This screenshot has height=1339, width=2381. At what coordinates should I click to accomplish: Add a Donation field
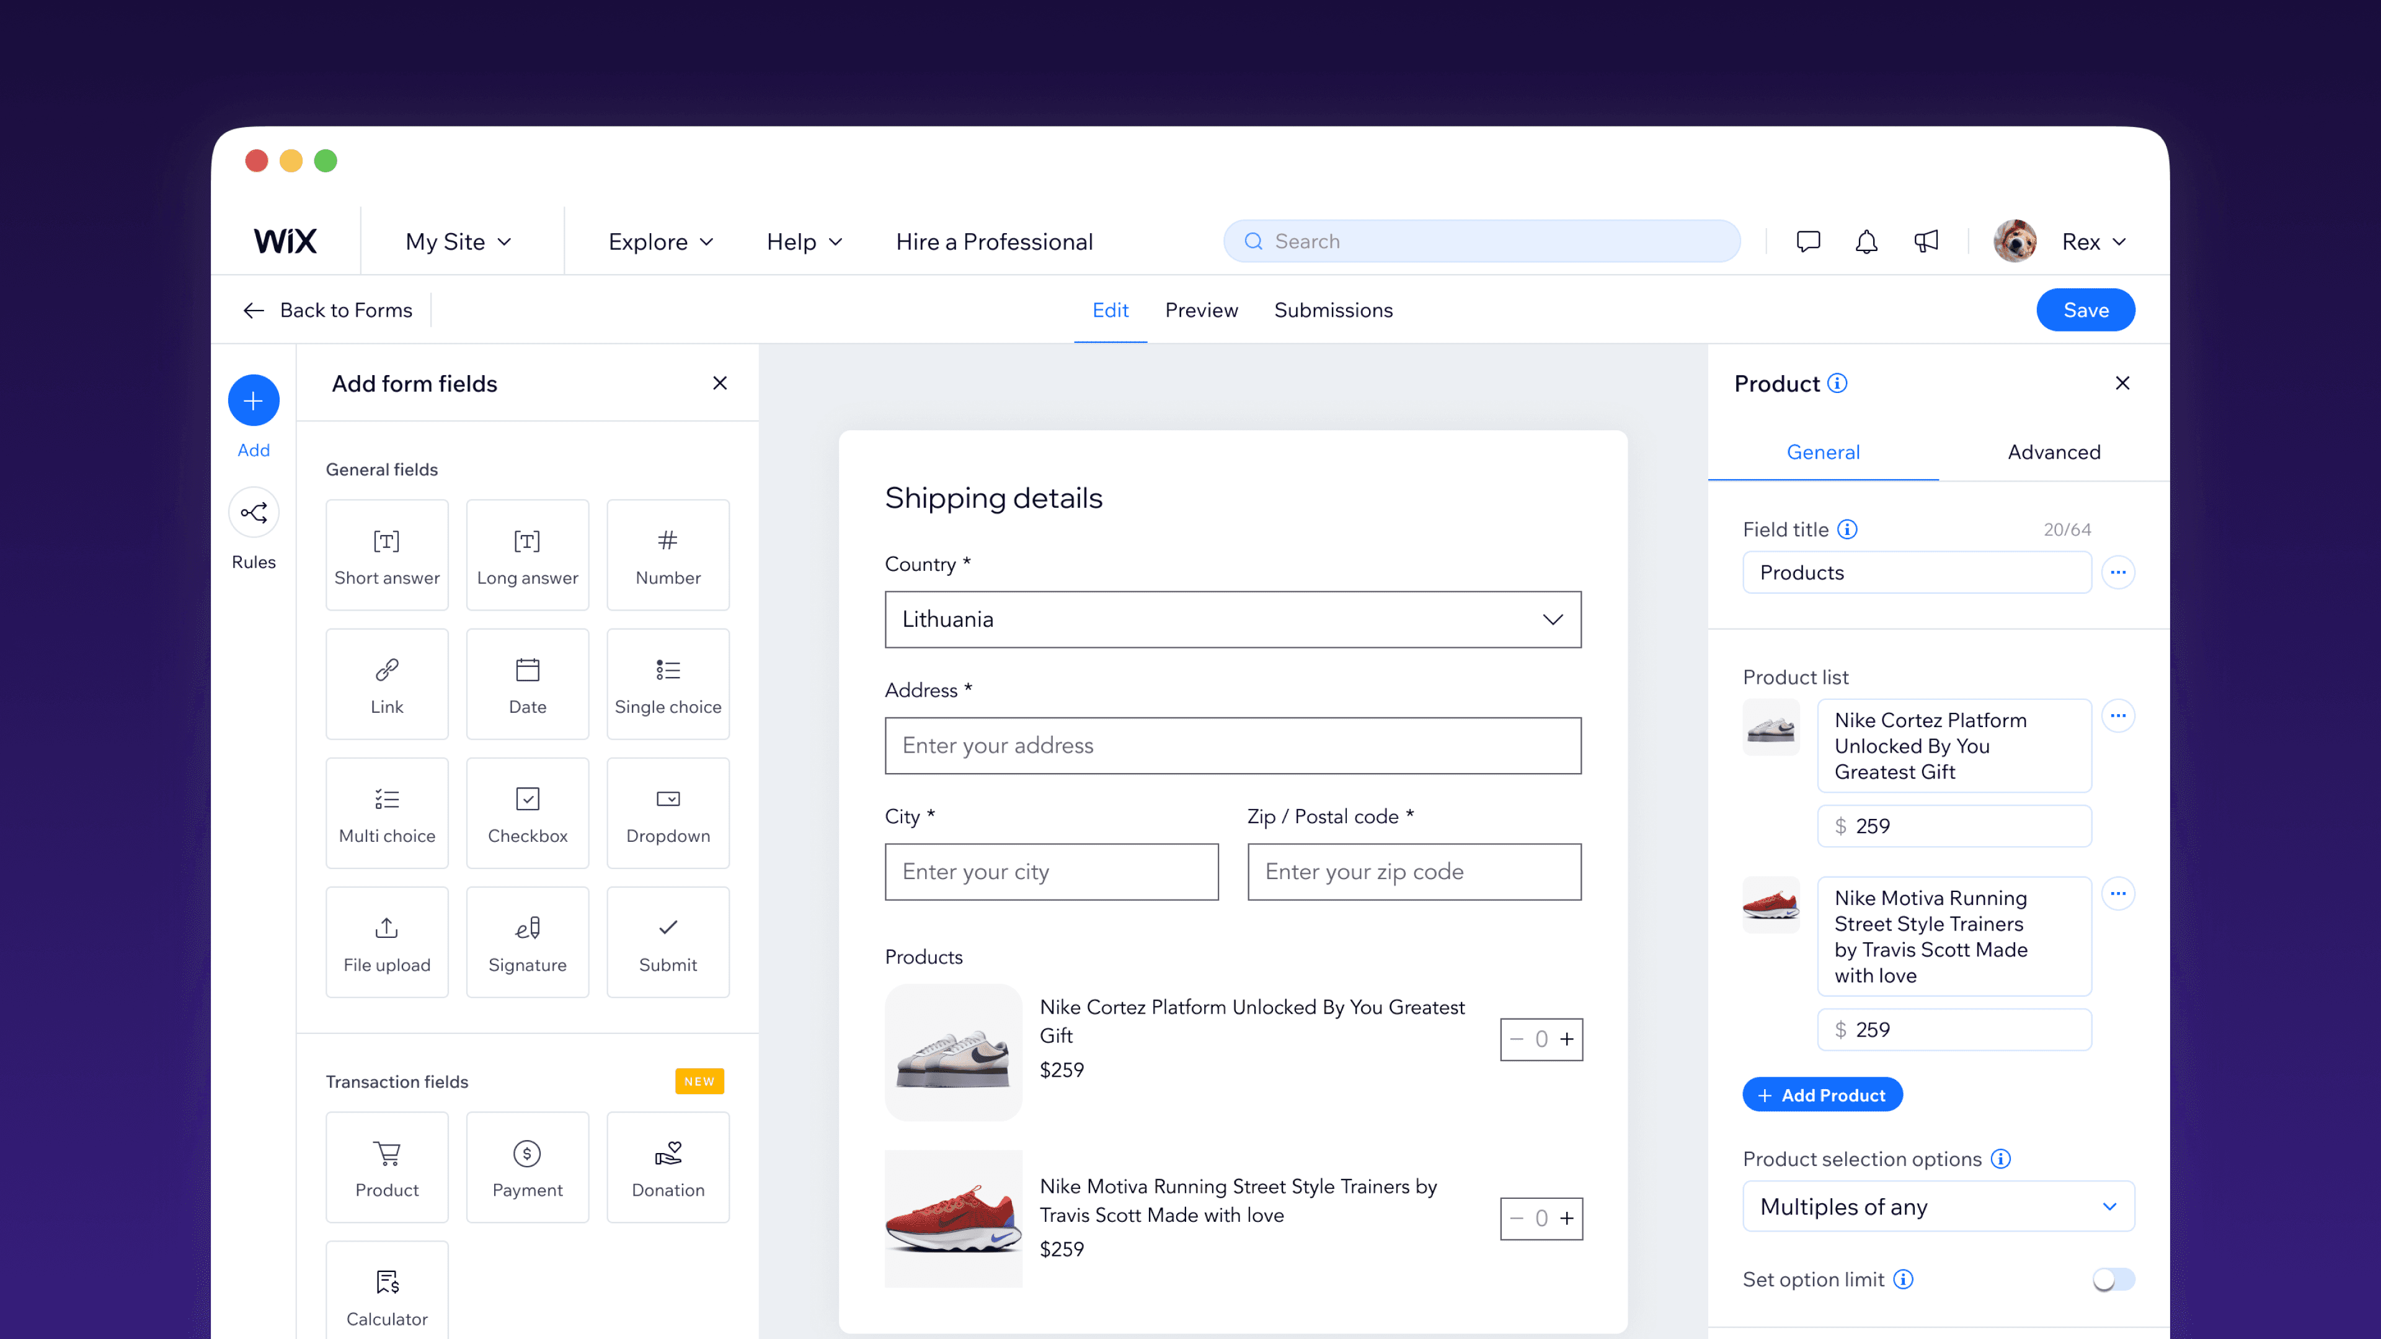click(667, 1166)
